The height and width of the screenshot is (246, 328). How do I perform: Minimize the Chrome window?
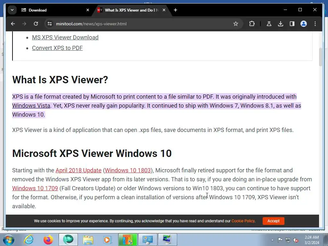coord(285,10)
